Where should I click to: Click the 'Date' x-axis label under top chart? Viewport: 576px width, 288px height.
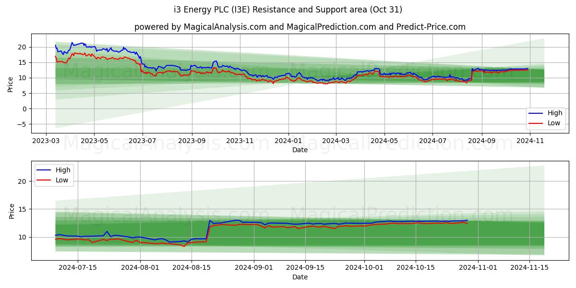[x=300, y=150]
